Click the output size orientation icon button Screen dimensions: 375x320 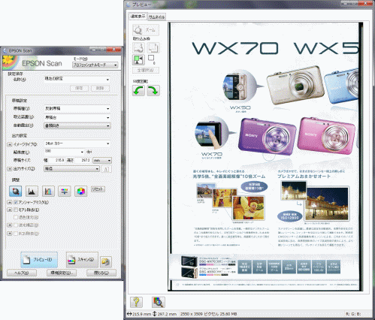click(x=106, y=169)
